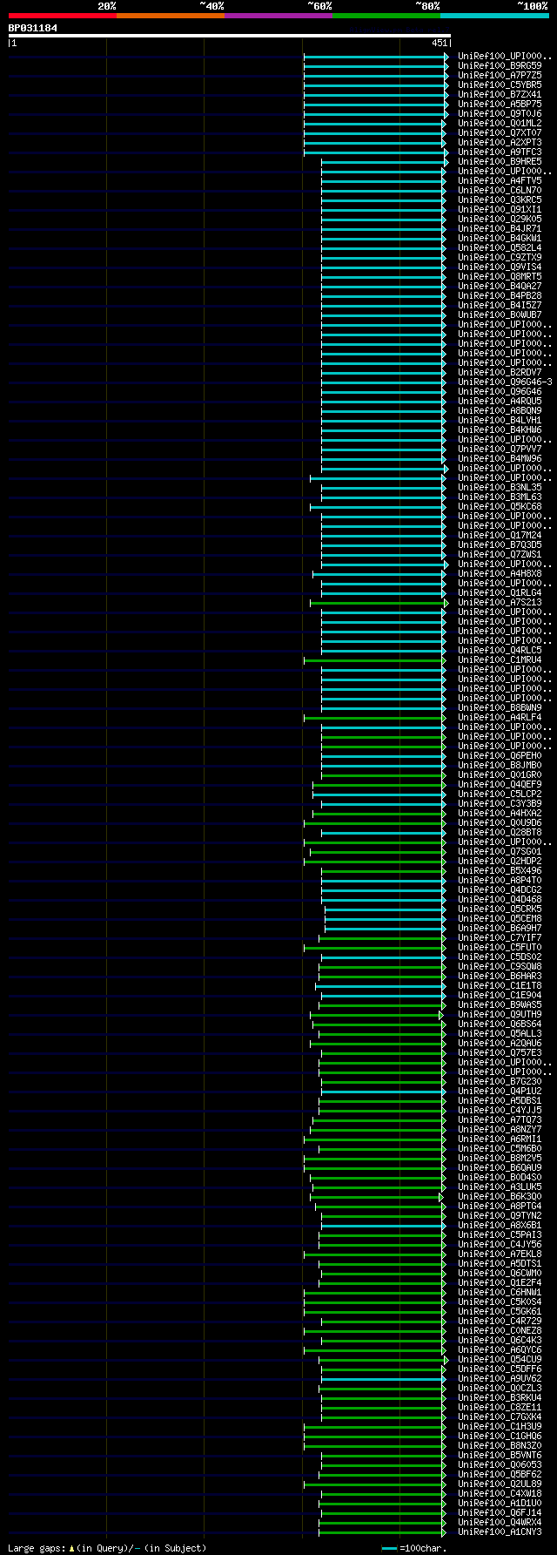557x1555 pixels.
Task: Click the cyan ~100% identity legend bar
Action: [x=494, y=16]
